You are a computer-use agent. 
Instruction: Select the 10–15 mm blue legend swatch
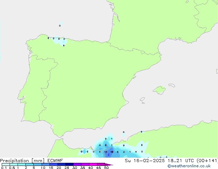46,165
